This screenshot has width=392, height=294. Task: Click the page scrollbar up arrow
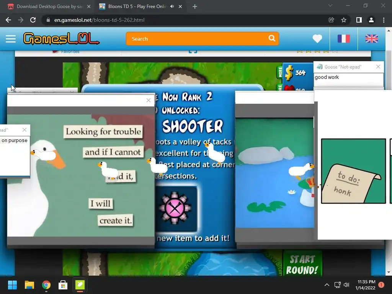(x=389, y=31)
